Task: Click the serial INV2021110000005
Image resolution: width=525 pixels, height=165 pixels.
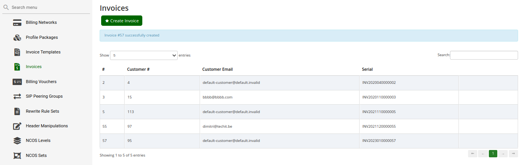Action: [x=379, y=112]
